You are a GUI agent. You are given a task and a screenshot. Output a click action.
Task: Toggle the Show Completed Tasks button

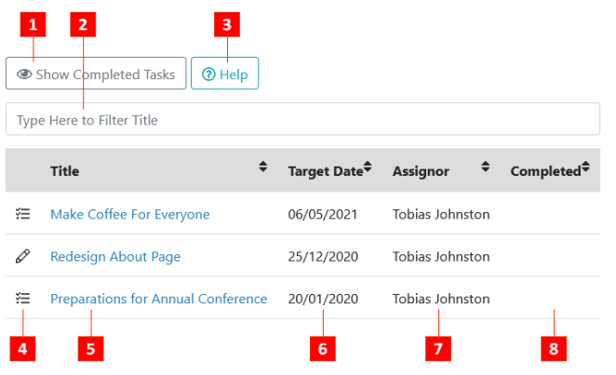pos(96,74)
